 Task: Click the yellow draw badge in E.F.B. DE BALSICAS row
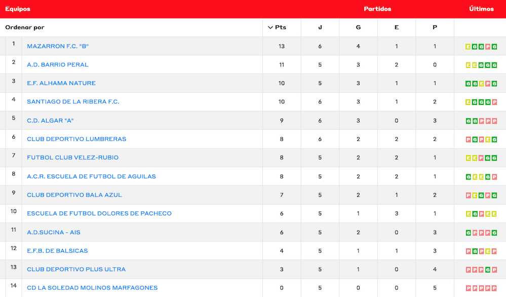tap(488, 251)
